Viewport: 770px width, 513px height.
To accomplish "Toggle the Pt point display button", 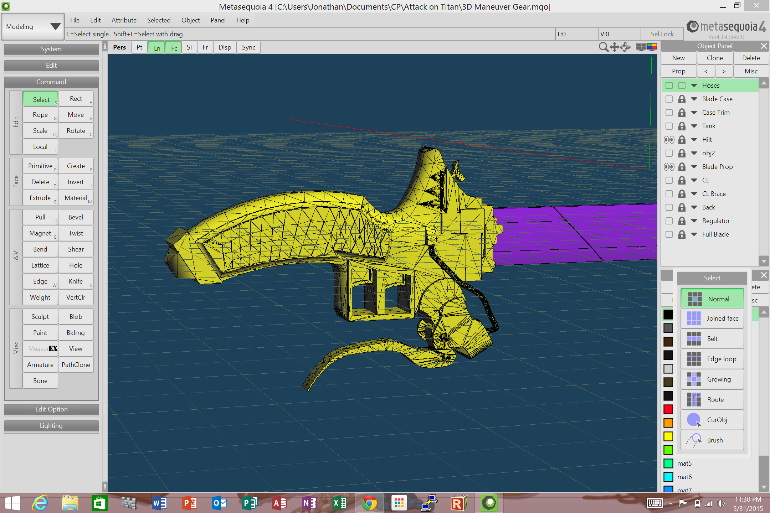I will [139, 47].
